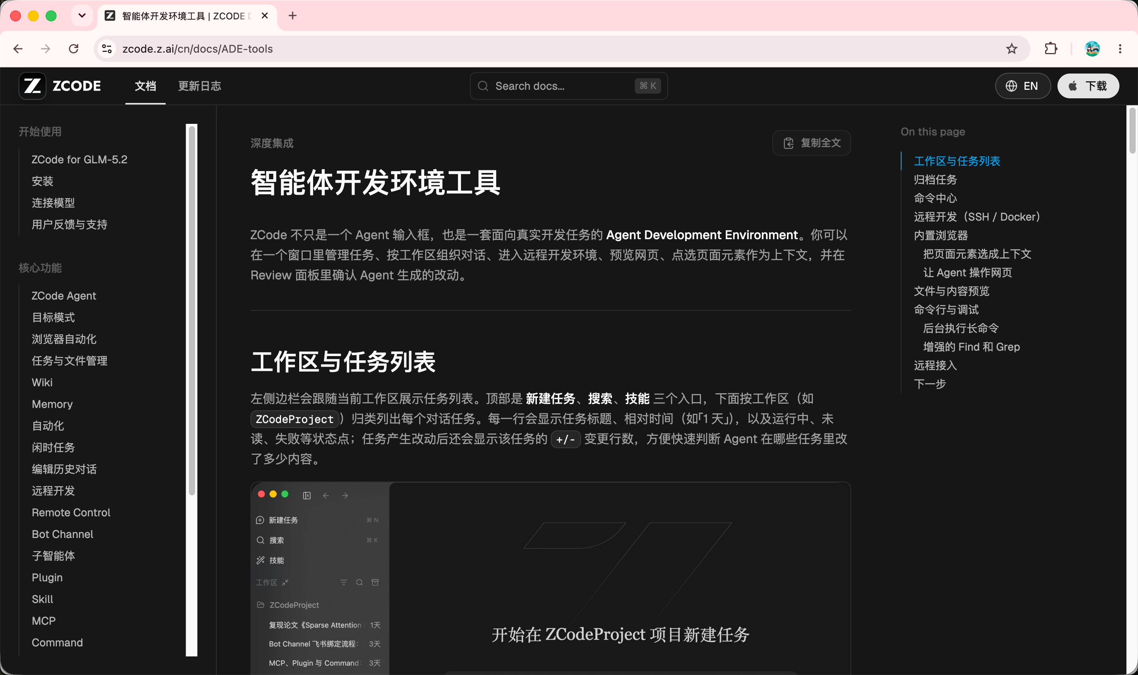Open the Wiki sidebar link
This screenshot has height=675, width=1138.
(42, 382)
